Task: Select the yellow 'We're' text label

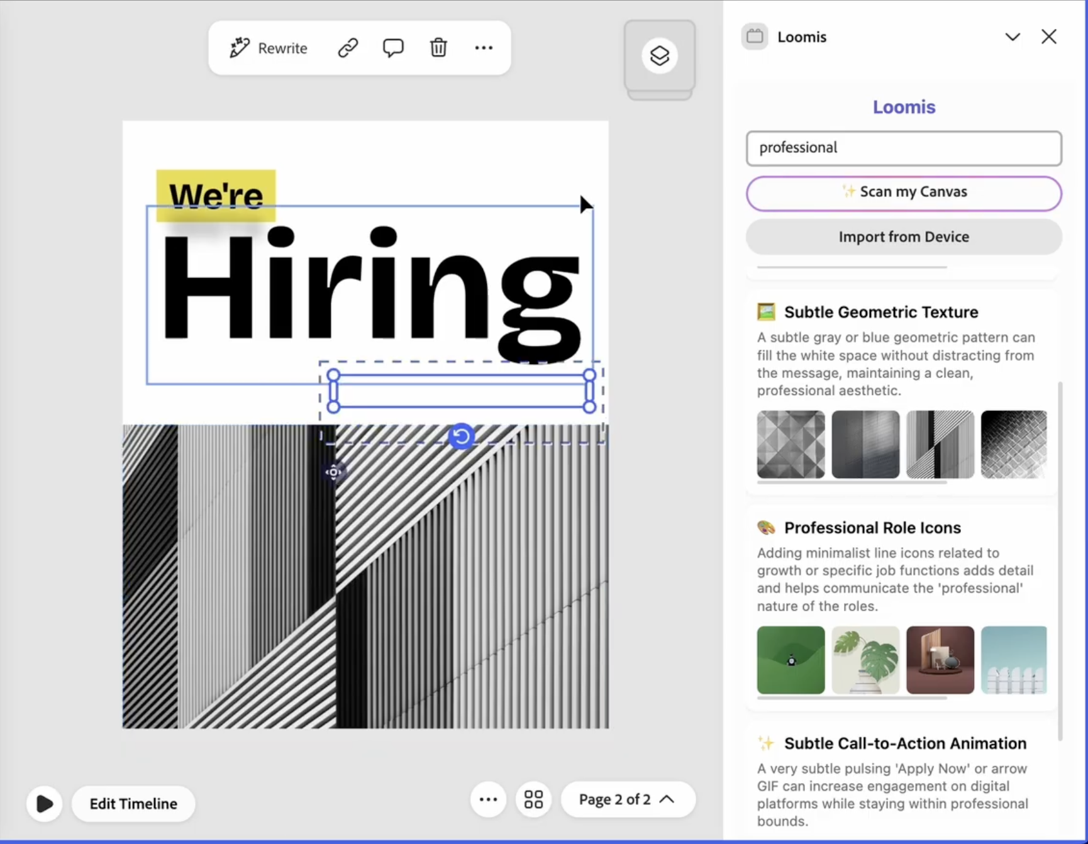Action: point(216,196)
